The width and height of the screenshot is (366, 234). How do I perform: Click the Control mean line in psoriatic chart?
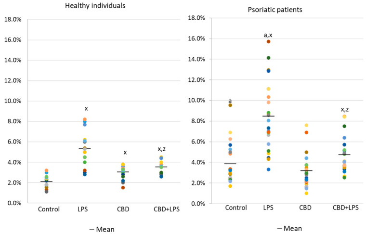pos(230,164)
